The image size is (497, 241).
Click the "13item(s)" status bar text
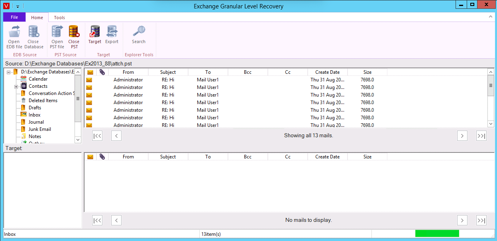(x=211, y=234)
